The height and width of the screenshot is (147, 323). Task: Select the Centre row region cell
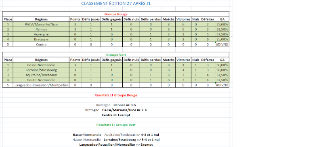click(41, 44)
